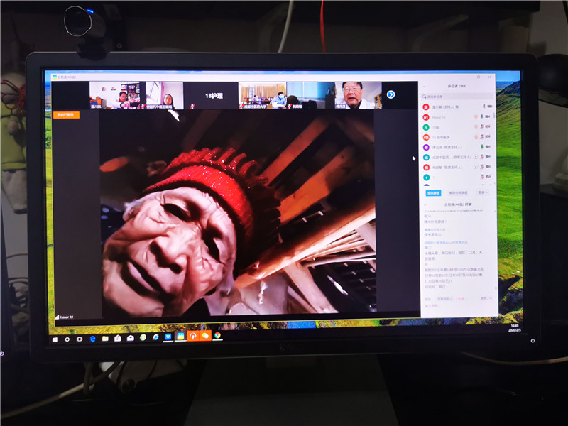Image resolution: width=568 pixels, height=426 pixels.
Task: Click the camera icon of first participant
Action: 489,106
